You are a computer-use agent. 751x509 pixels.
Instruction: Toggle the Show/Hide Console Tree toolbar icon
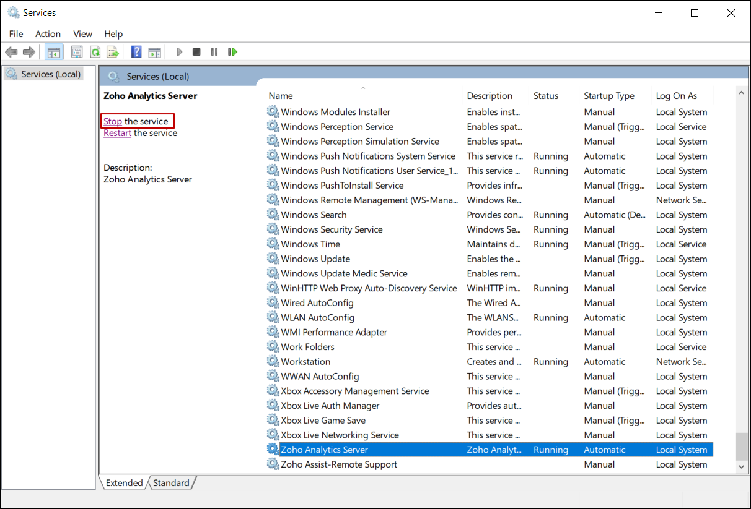[x=54, y=52]
